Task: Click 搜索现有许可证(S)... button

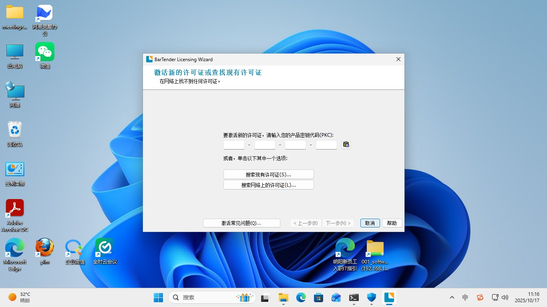Action: 268,175
